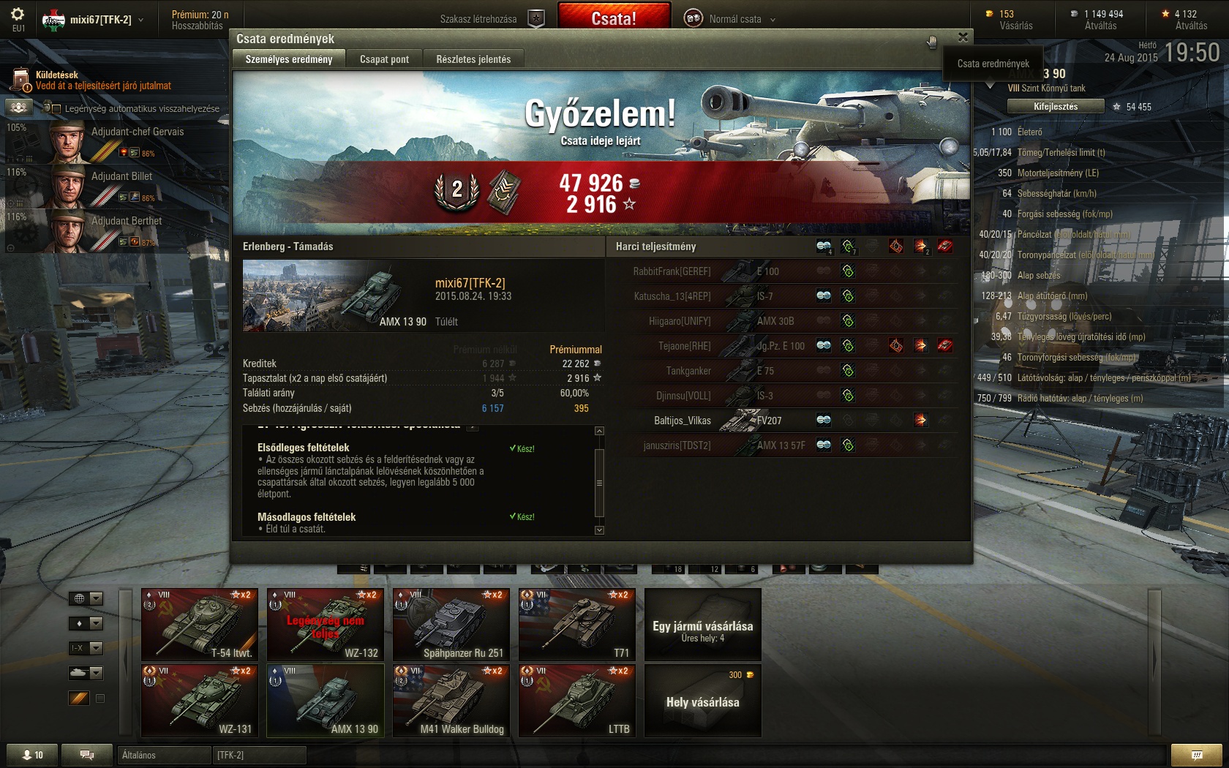Open the I-X tier filter dropdown
This screenshot has width=1229, height=768.
(x=86, y=648)
